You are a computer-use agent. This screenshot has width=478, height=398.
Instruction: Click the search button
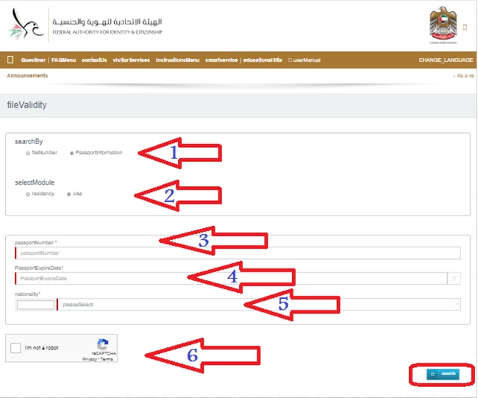[443, 374]
